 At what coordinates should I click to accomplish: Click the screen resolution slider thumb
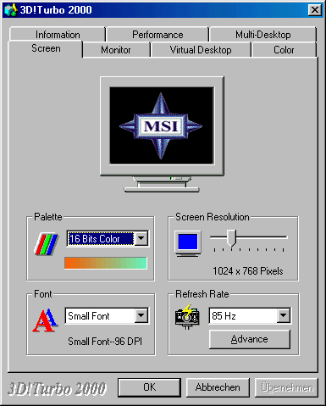click(x=232, y=238)
